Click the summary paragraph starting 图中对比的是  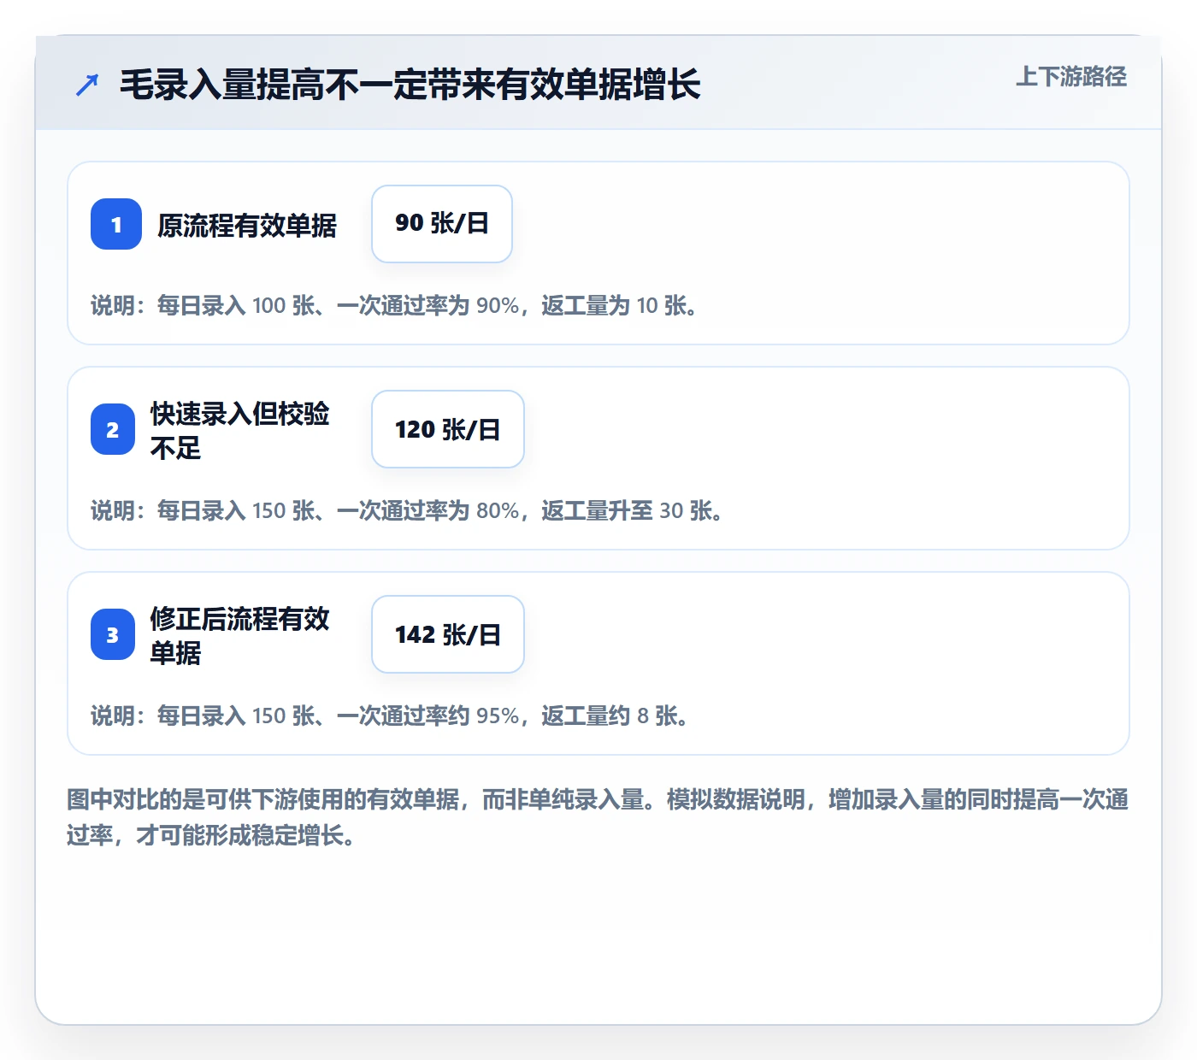(x=598, y=817)
